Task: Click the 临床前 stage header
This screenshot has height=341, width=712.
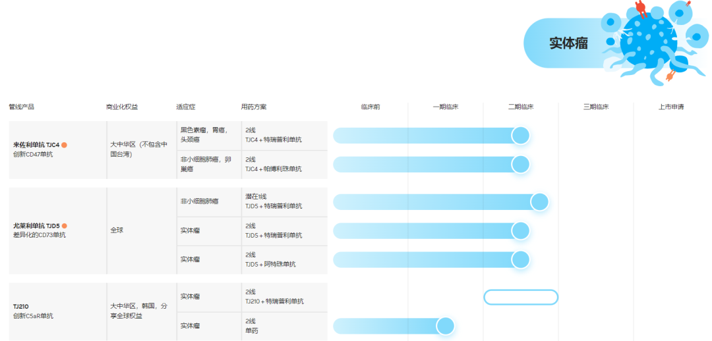Action: coord(371,107)
